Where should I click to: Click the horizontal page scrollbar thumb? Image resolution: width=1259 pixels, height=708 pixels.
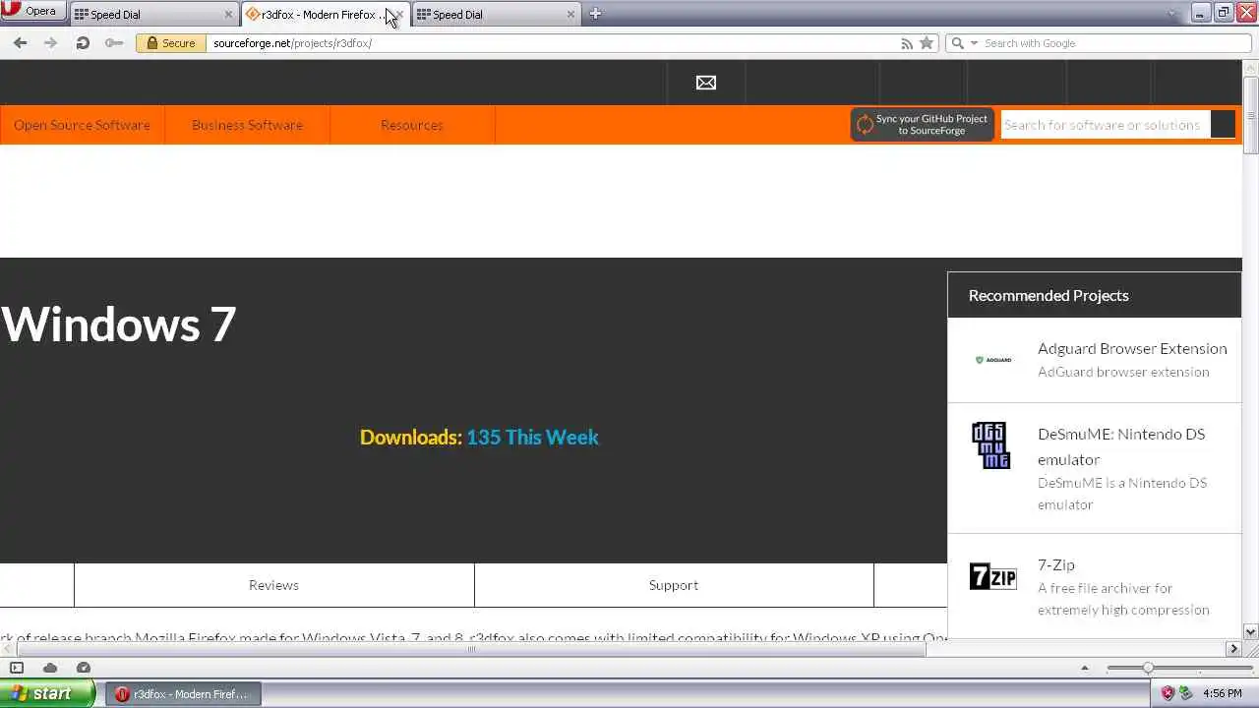click(x=471, y=649)
